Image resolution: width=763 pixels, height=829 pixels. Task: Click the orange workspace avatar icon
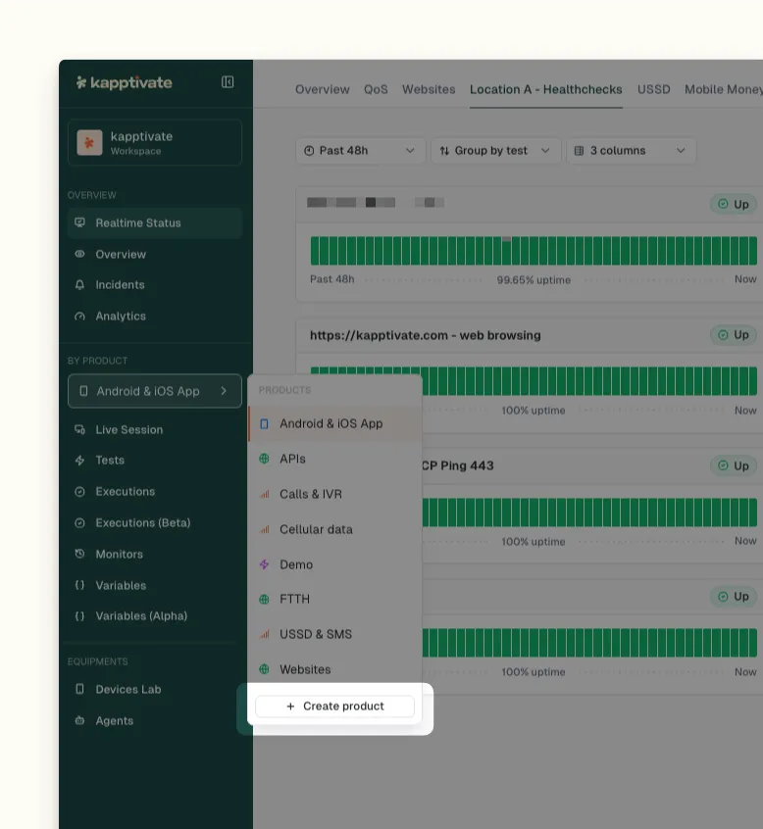tap(89, 143)
